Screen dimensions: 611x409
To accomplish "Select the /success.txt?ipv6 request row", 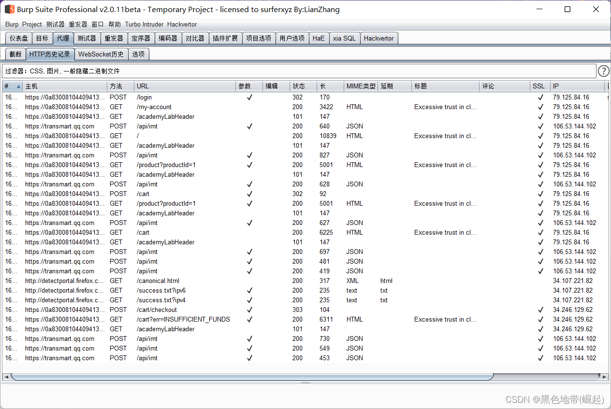I will (305, 290).
